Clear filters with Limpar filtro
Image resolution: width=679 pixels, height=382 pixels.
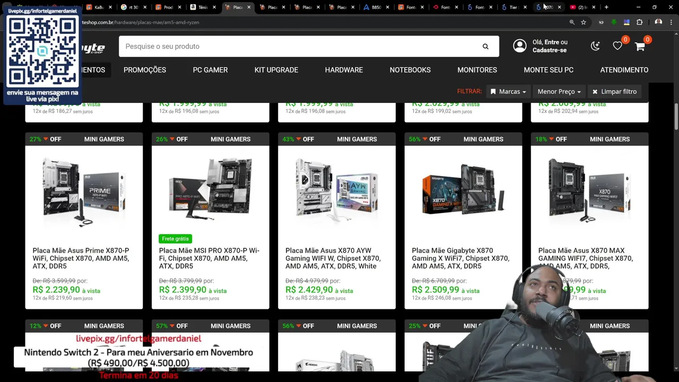[615, 91]
